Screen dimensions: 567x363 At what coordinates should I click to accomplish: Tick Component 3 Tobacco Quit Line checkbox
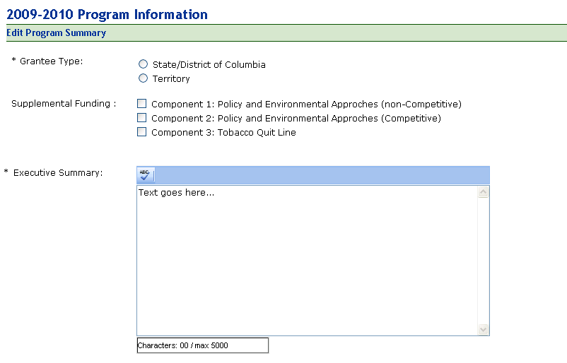(142, 132)
